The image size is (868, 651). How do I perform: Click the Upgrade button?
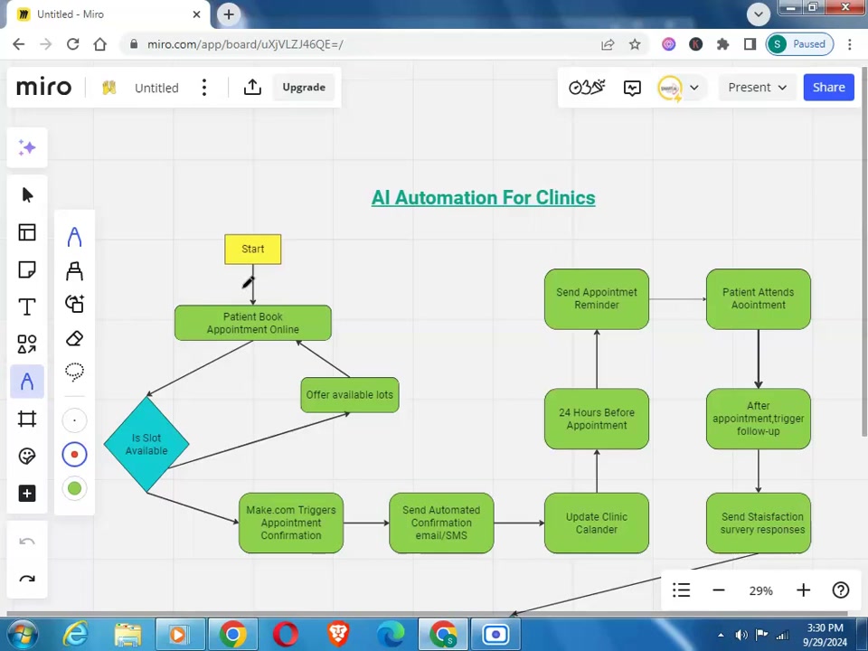tap(304, 87)
